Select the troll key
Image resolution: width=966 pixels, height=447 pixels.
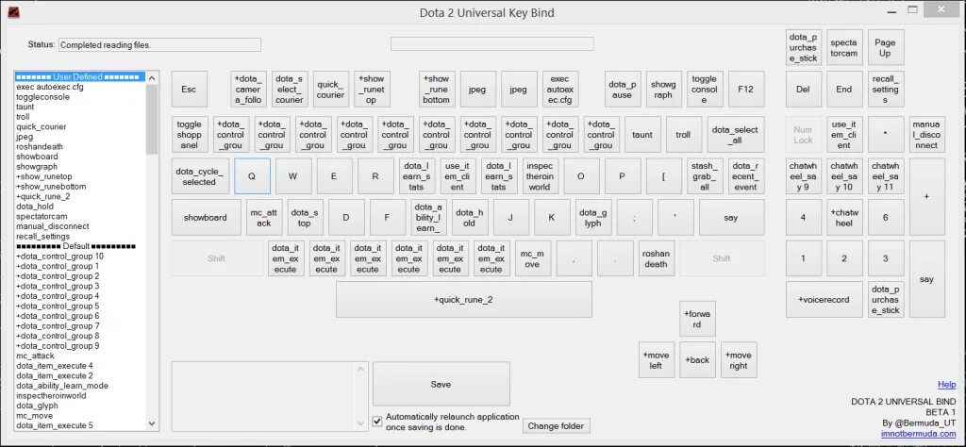pyautogui.click(x=684, y=135)
